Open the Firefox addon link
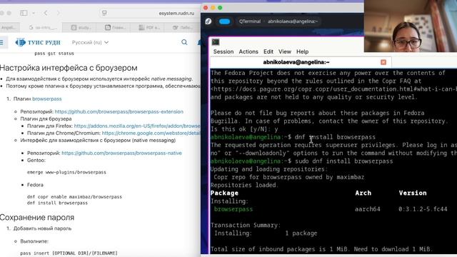Image resolution: width=457 pixels, height=257 pixels. [x=137, y=126]
